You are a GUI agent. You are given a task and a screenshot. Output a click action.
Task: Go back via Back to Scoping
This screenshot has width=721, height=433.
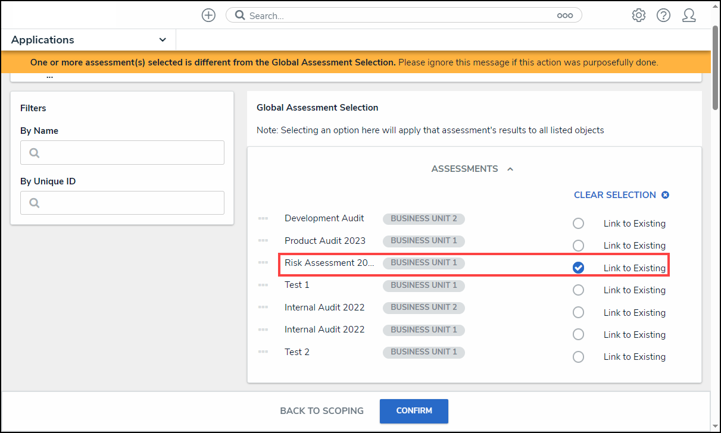coord(322,411)
